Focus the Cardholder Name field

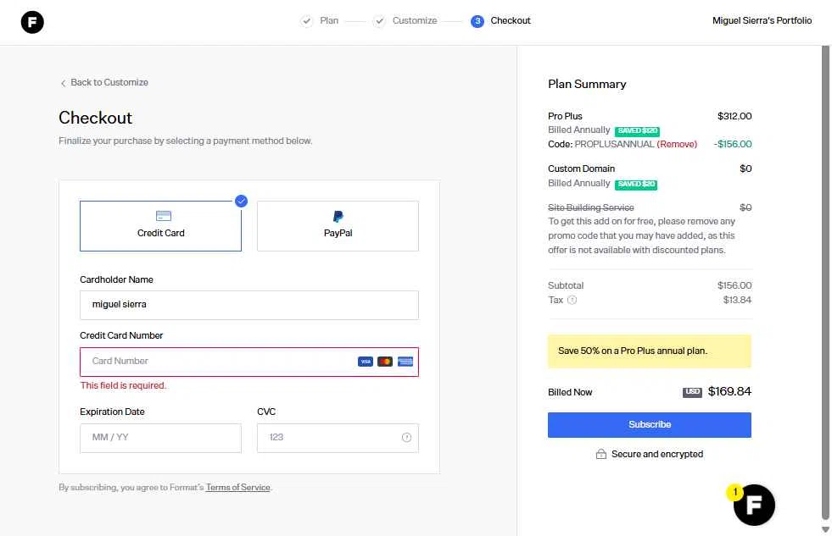pyautogui.click(x=249, y=305)
